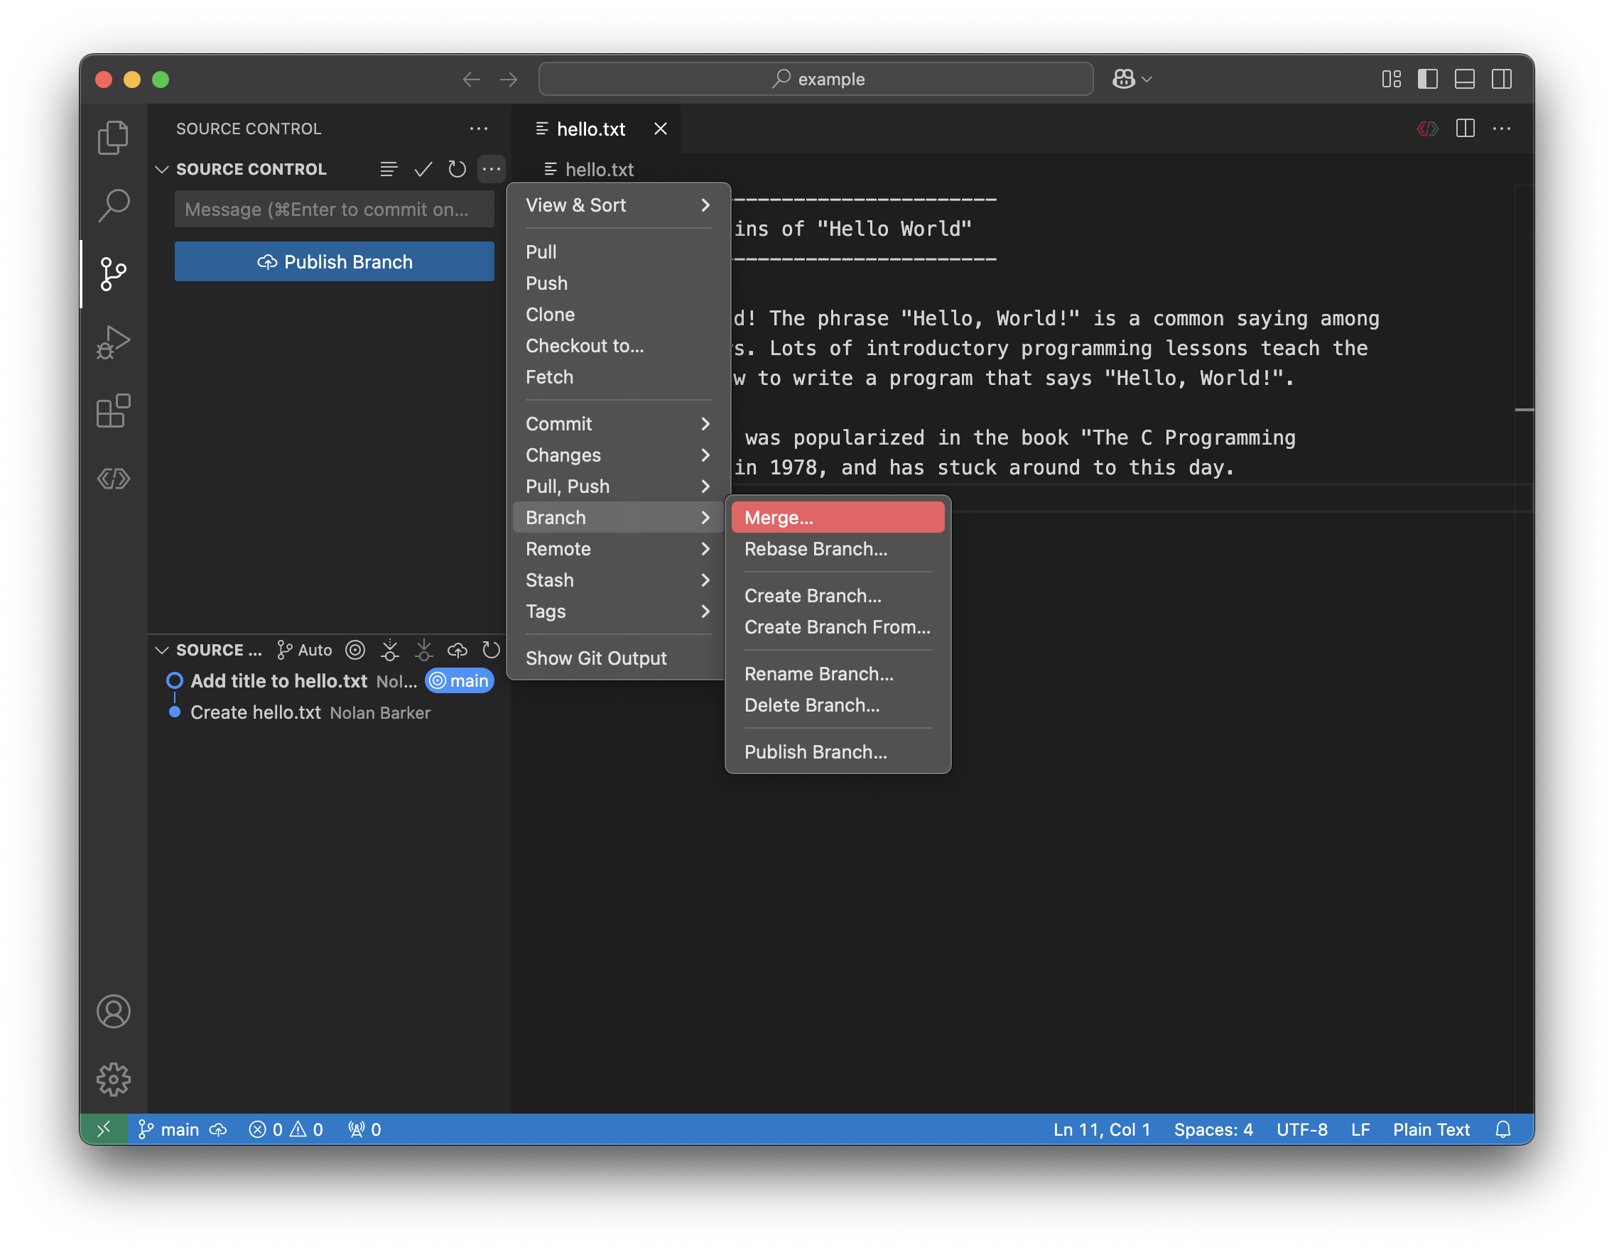Refresh the source control graph
The width and height of the screenshot is (1614, 1250).
click(491, 649)
